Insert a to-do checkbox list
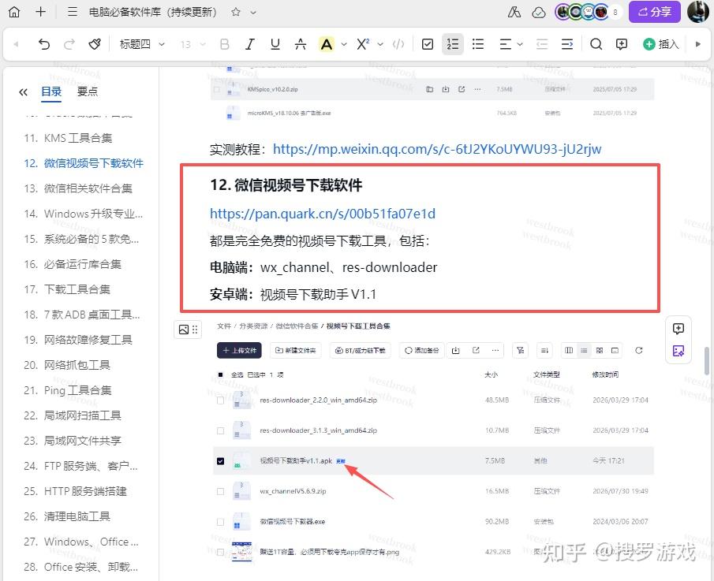The width and height of the screenshot is (714, 581). point(428,44)
